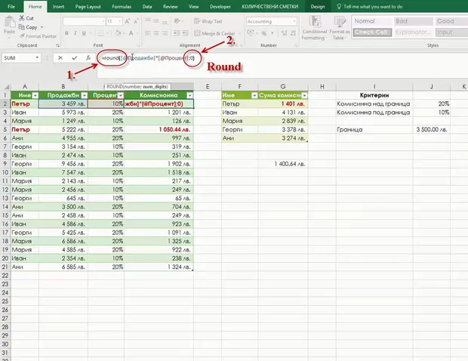Cancel formula entry with X button
The image size is (468, 361).
(60, 58)
